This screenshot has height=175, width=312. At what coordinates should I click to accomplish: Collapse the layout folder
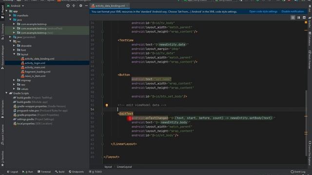[14, 54]
